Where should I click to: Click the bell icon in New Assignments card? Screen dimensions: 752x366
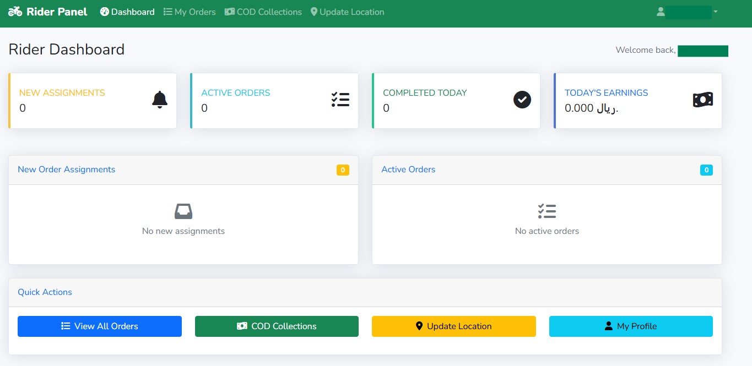point(160,100)
